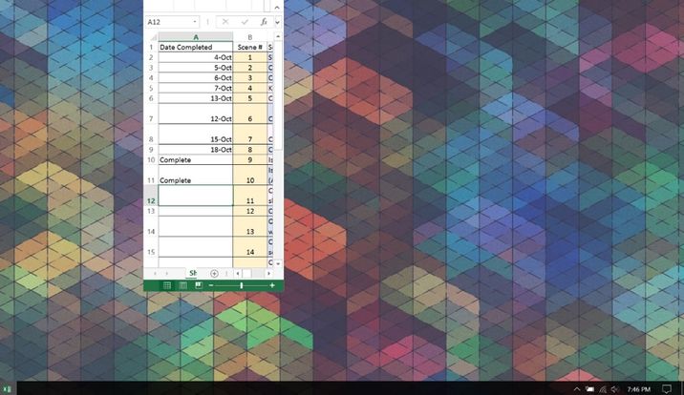Viewport: 684px width, 395px height.
Task: Select the cell containing 7-Oct
Action: [x=196, y=88]
